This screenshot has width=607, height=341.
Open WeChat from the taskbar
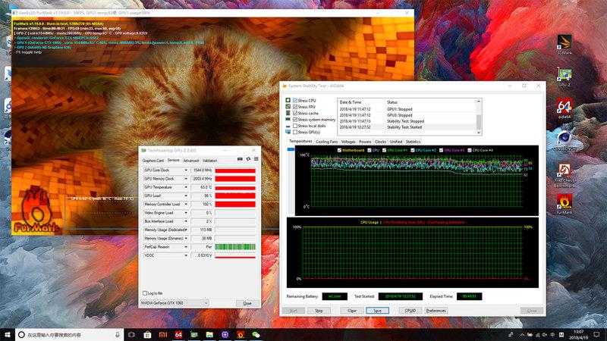[256, 334]
